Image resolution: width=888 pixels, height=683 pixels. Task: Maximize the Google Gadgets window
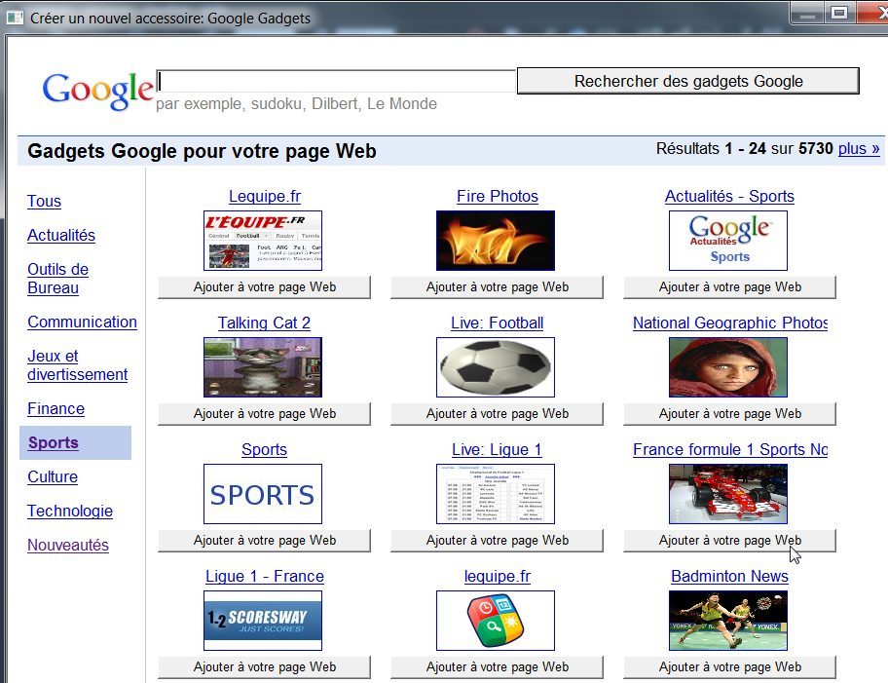pyautogui.click(x=840, y=13)
